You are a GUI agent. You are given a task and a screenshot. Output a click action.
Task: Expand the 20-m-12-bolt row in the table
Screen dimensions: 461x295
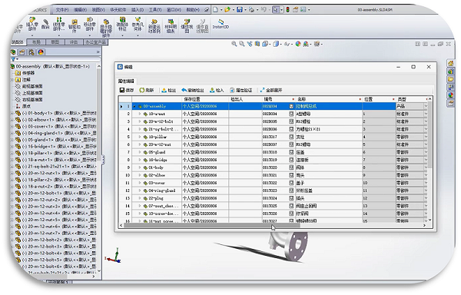tap(140, 121)
